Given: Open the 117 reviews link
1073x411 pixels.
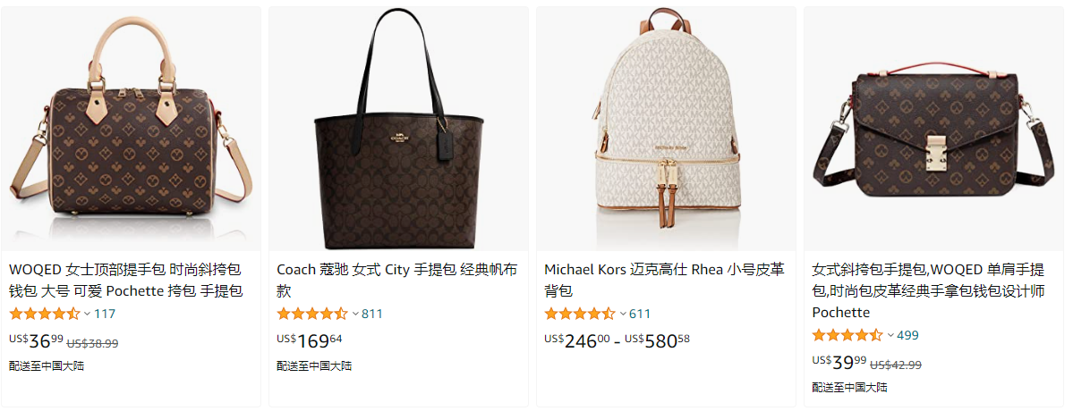Looking at the screenshot, I should [105, 314].
